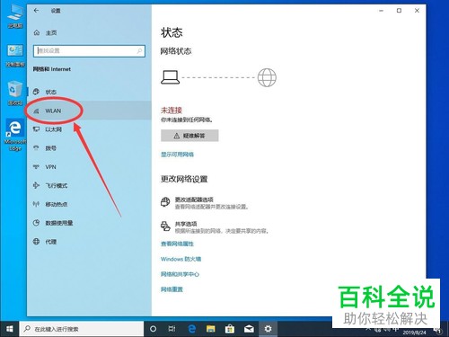Open Microsoft Store from the taskbar
The width and height of the screenshot is (449, 337).
tap(230, 329)
